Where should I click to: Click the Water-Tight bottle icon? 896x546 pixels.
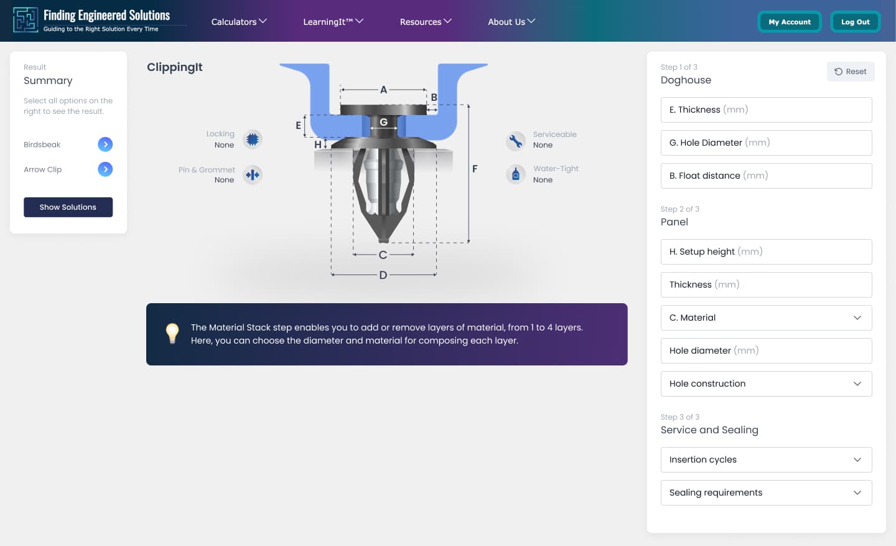click(x=515, y=175)
